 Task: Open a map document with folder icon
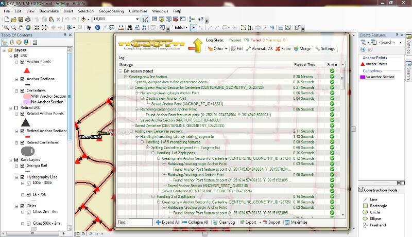click(x=14, y=19)
